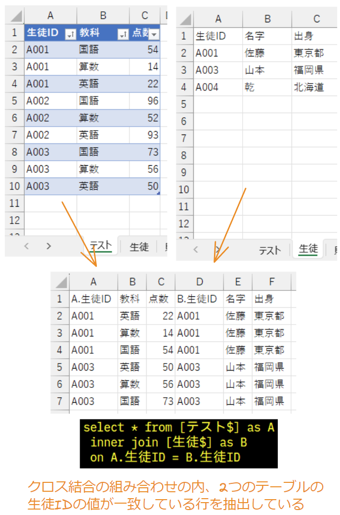Click 山本 cell in 生徒 sheet
The width and height of the screenshot is (340, 515).
click(267, 70)
